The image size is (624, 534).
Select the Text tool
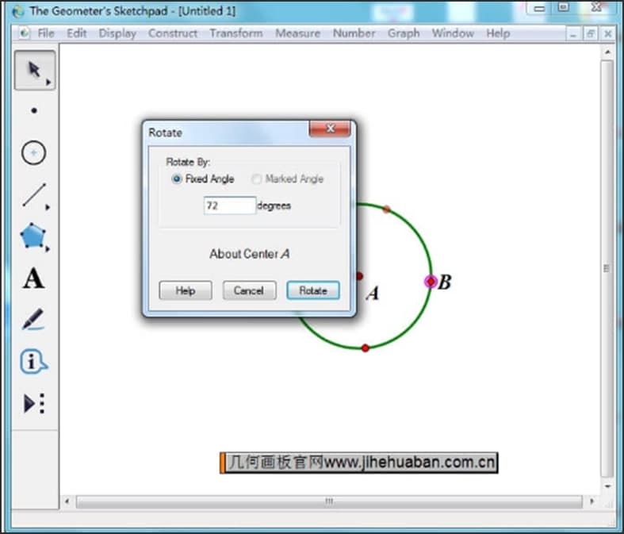pyautogui.click(x=33, y=279)
